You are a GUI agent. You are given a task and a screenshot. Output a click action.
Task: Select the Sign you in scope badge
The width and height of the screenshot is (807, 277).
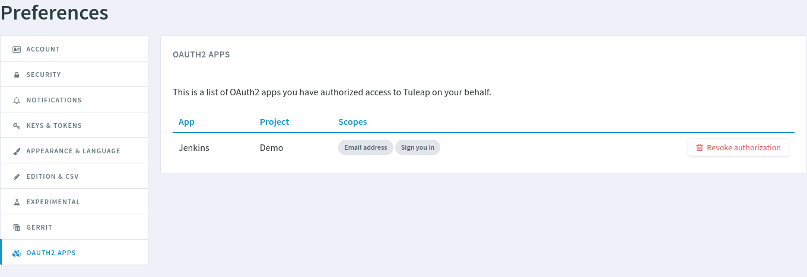click(418, 147)
